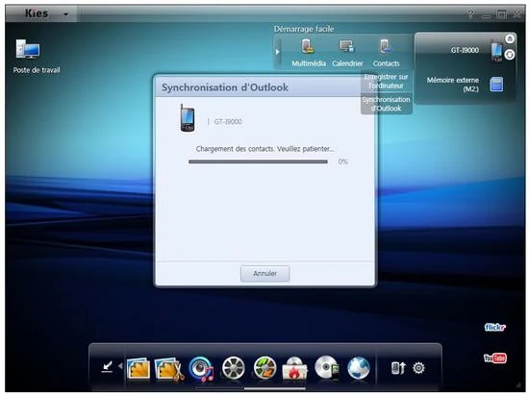
Task: Click the refresh device connection icon
Action: click(510, 54)
